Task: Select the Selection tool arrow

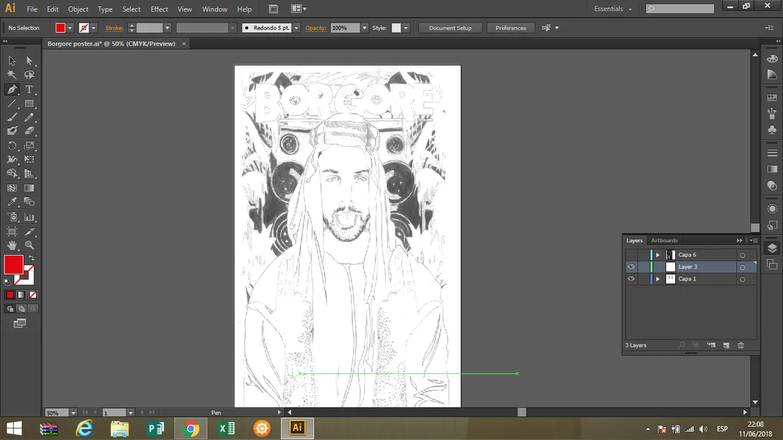Action: [x=12, y=61]
